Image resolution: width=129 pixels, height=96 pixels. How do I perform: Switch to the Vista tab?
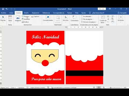click(x=77, y=13)
